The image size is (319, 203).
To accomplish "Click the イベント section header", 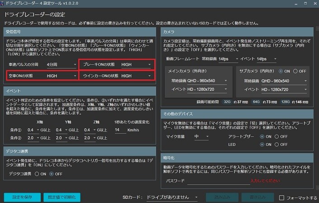I will (80, 91).
